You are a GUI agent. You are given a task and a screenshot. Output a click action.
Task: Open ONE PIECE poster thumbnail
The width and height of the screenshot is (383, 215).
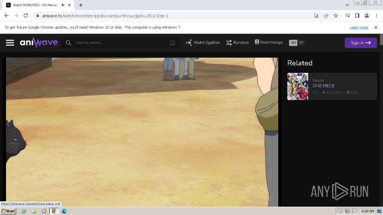[x=298, y=86]
